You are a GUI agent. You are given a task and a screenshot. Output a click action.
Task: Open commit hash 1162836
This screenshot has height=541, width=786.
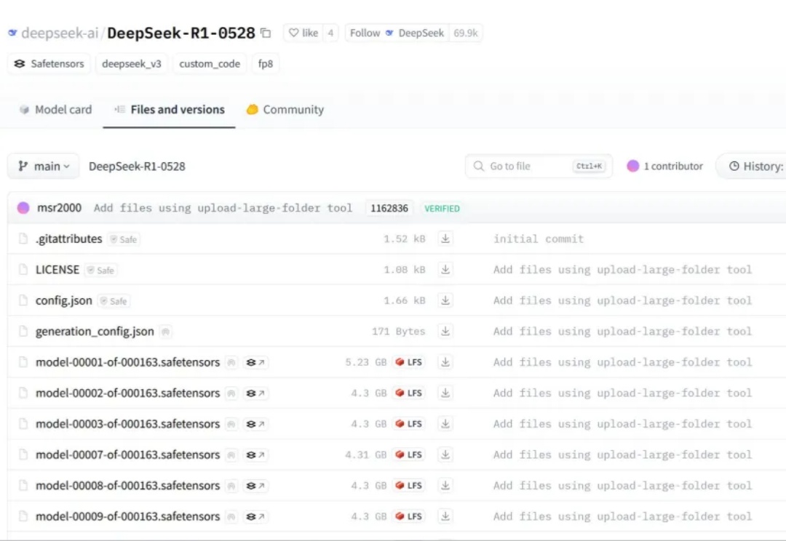coord(389,209)
